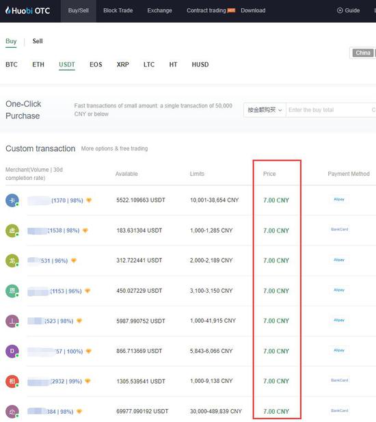
Task: Click Alipay payment icon in first row
Action: coord(339,200)
